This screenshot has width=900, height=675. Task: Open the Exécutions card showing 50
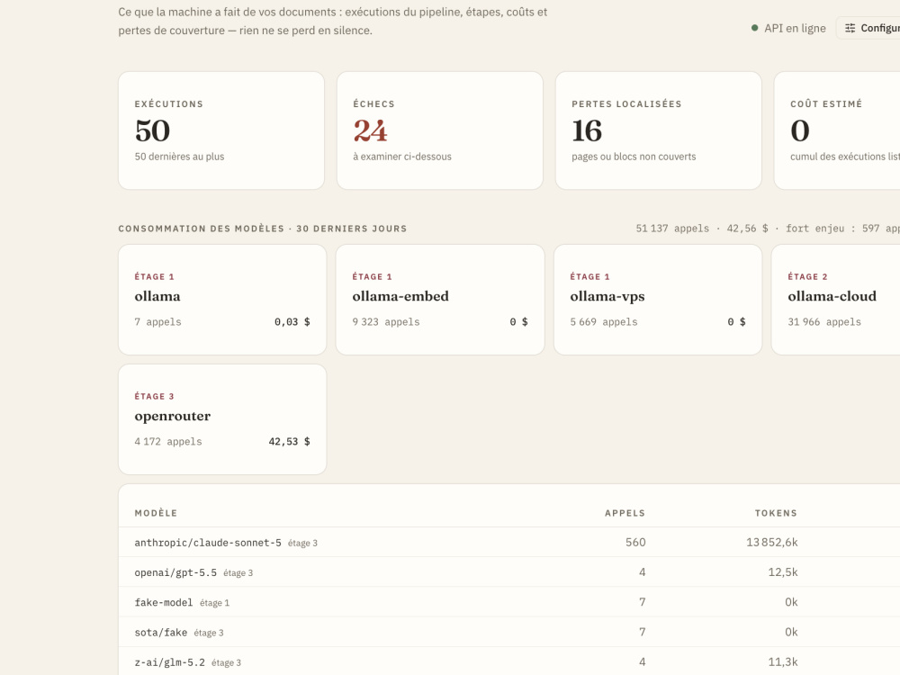click(x=221, y=130)
